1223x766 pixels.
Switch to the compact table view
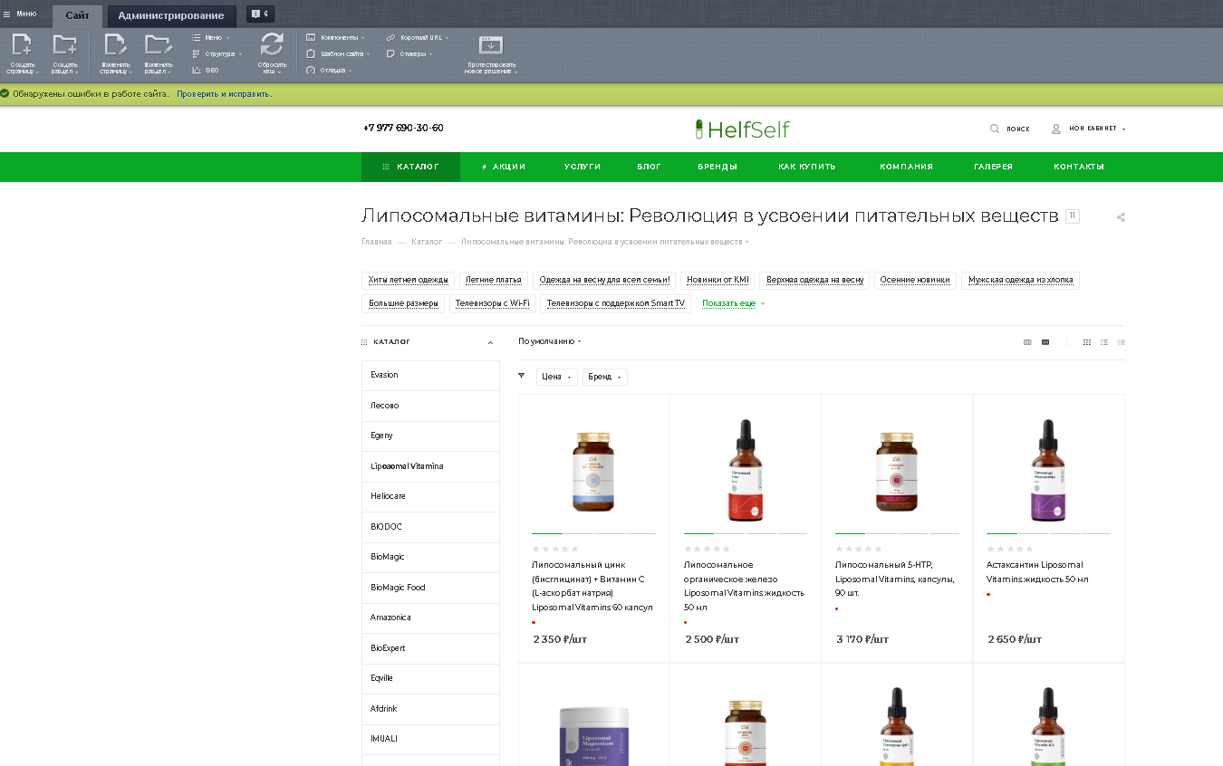click(x=1122, y=342)
